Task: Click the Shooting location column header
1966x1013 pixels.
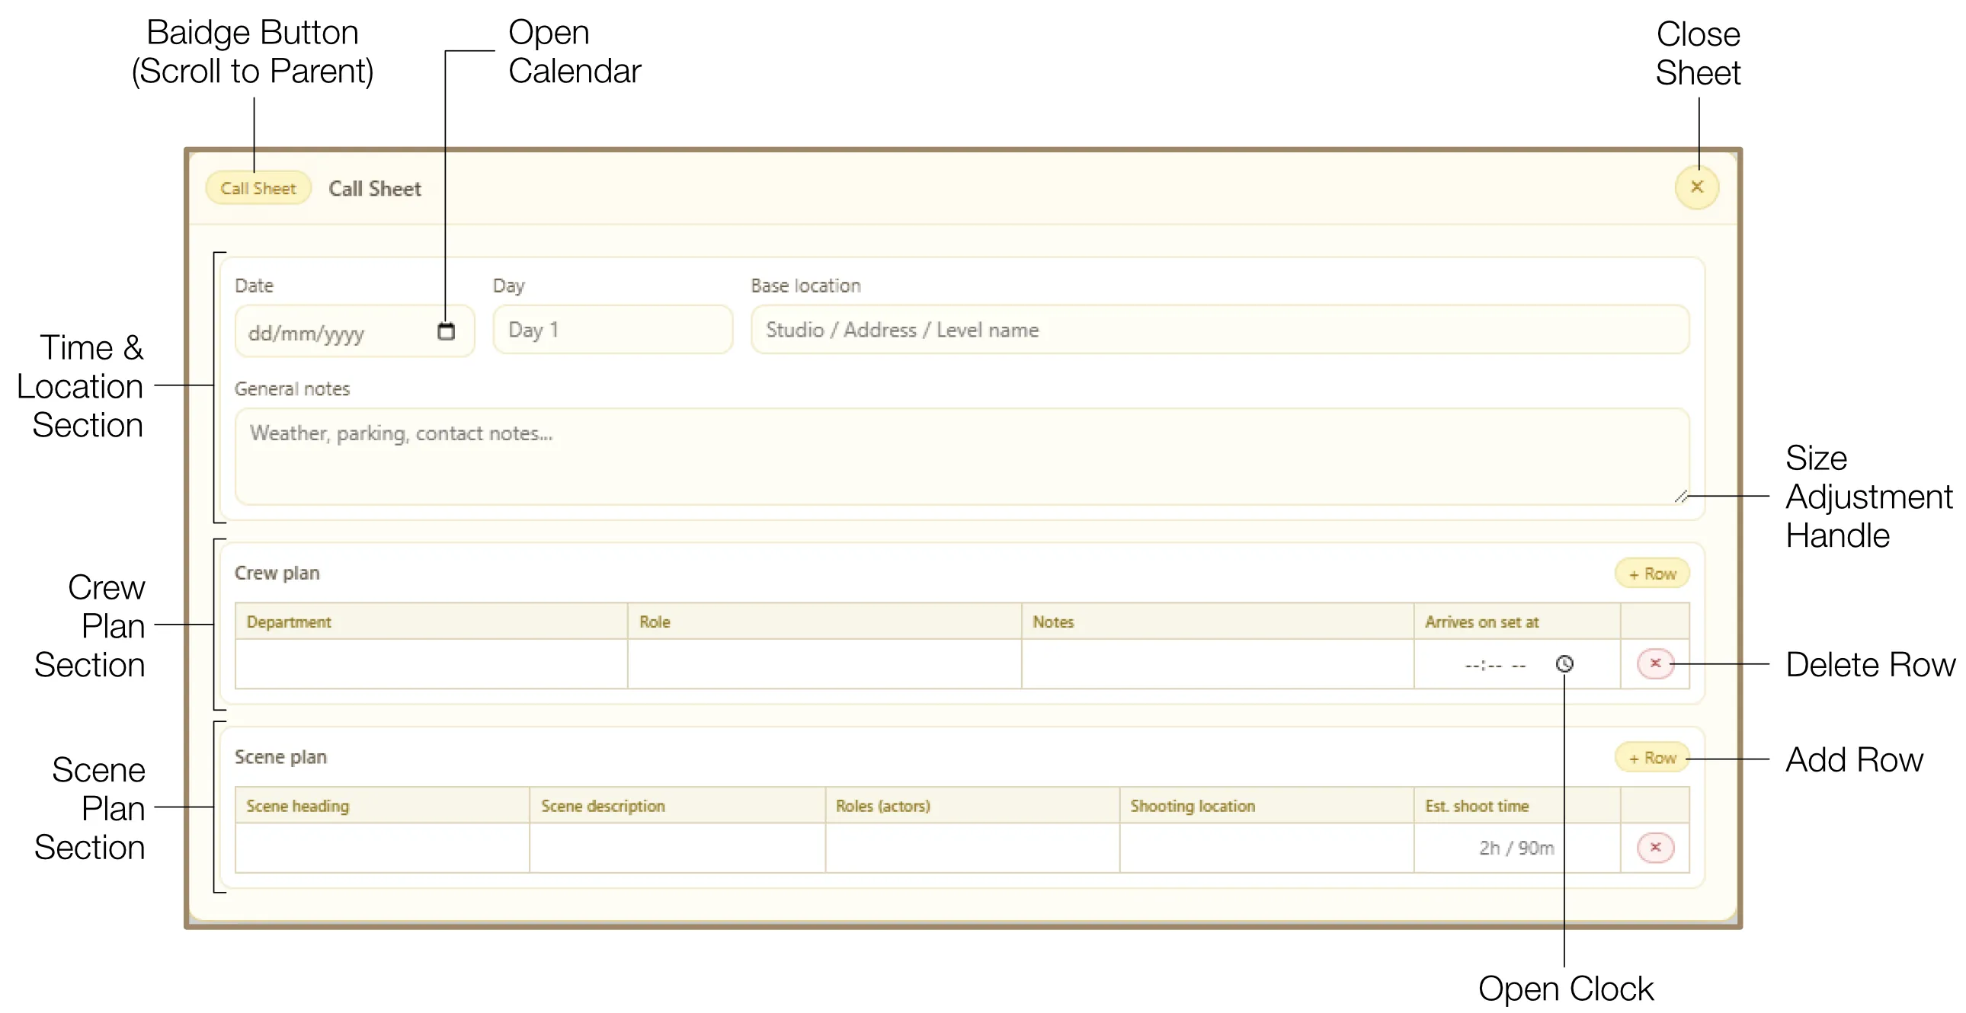Action: point(1267,805)
